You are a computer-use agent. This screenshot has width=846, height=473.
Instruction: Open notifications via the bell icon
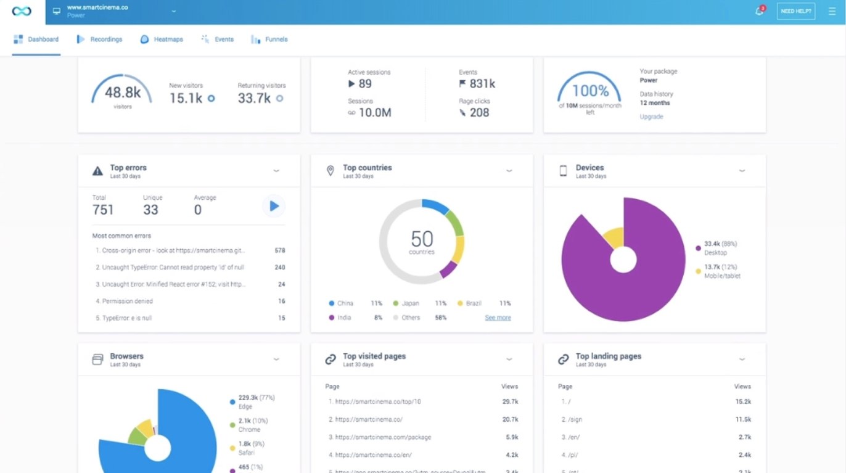point(759,11)
